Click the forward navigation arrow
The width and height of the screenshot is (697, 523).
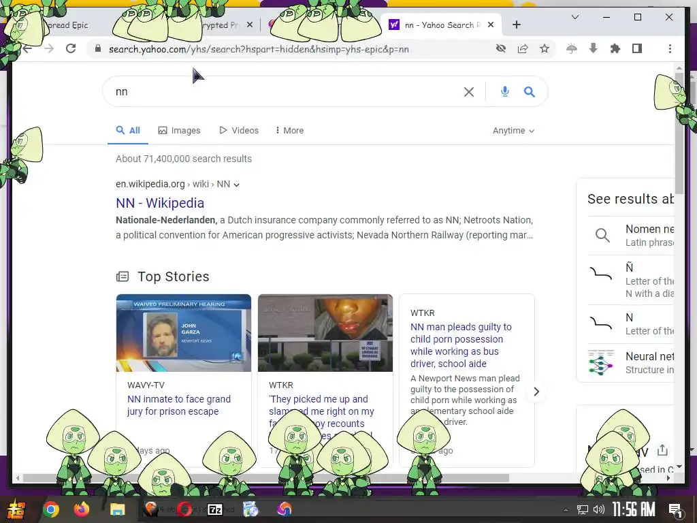tap(49, 48)
